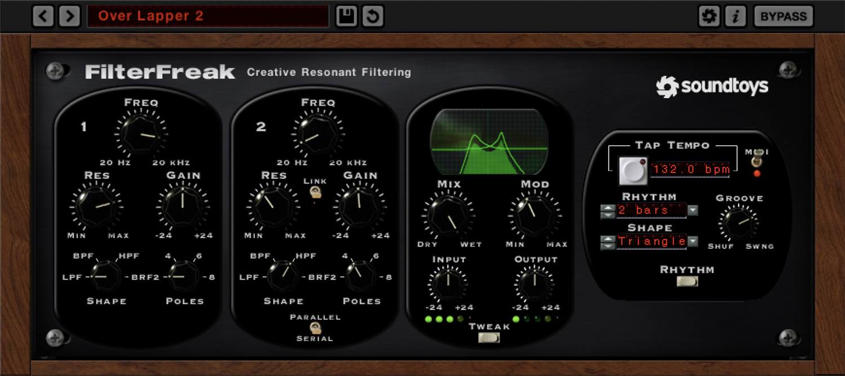The height and width of the screenshot is (376, 845).
Task: Click the Mod depth knob
Action: coord(535,215)
